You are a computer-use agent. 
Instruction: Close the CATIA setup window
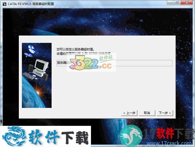click(187, 3)
